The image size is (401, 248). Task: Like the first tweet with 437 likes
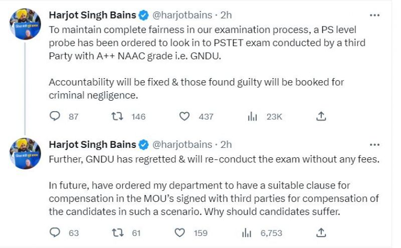coord(184,116)
